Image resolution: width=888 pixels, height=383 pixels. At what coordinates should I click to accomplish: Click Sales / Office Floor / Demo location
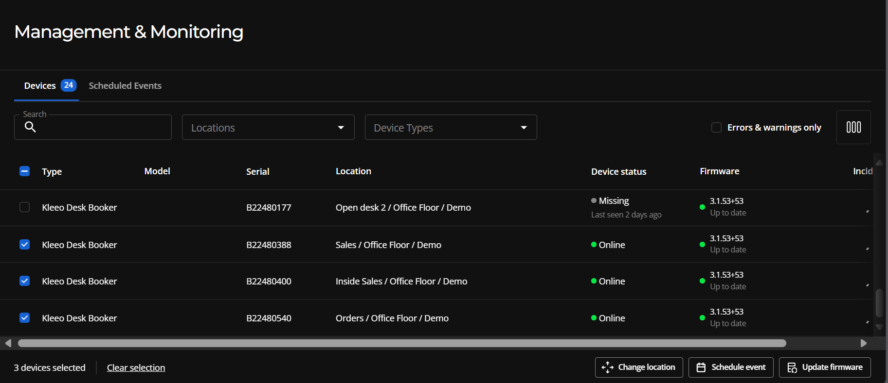[388, 245]
